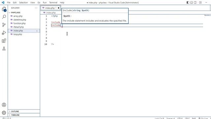
Task: Open the View menu
Action: click(33, 2)
